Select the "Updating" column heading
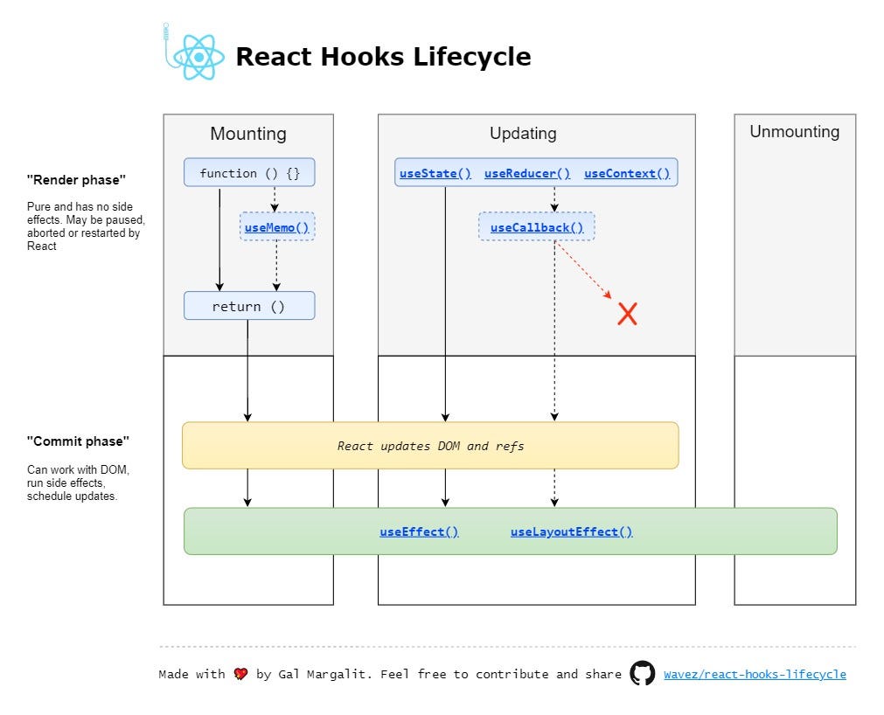 523,134
